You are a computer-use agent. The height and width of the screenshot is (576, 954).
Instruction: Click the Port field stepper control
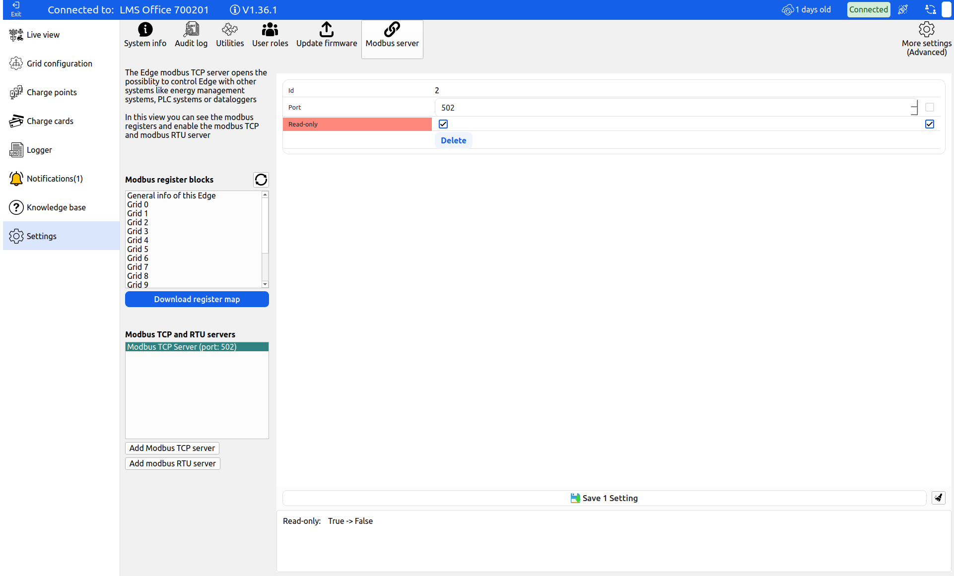(914, 108)
